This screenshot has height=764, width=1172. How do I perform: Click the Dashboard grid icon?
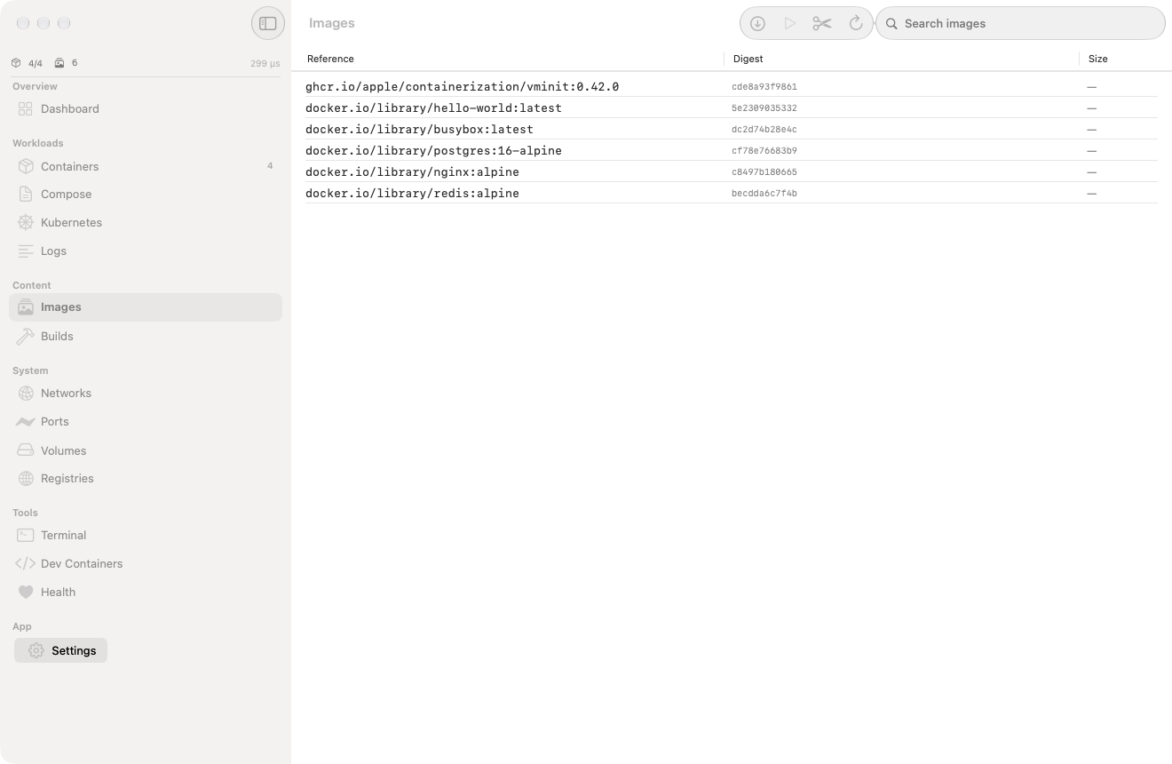pyautogui.click(x=26, y=108)
